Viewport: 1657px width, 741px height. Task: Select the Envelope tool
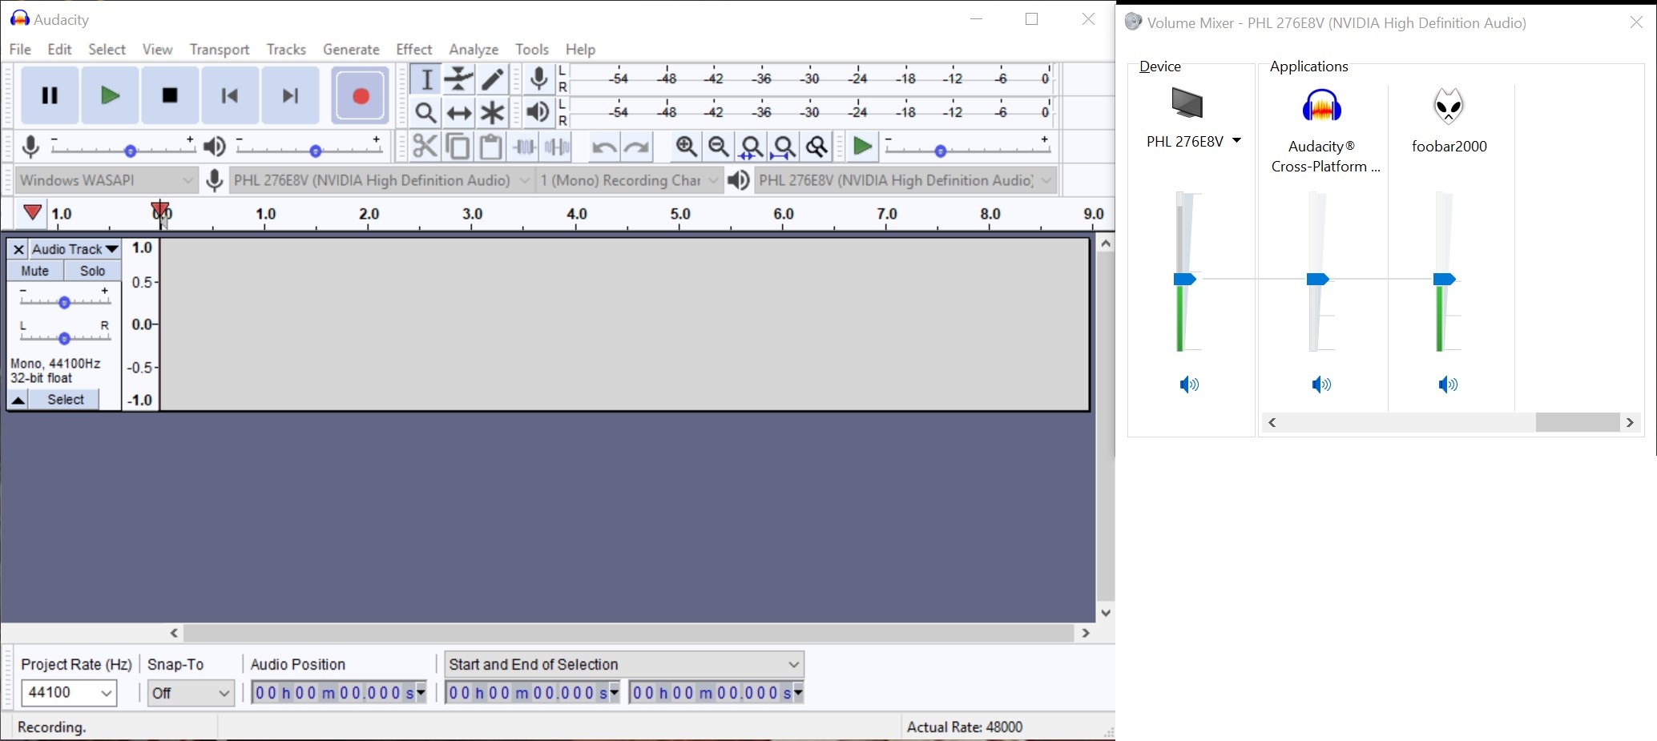459,79
